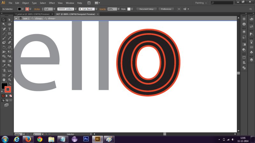The image size is (255, 143).
Task: Select the Hand tool
Action: (x=4, y=80)
